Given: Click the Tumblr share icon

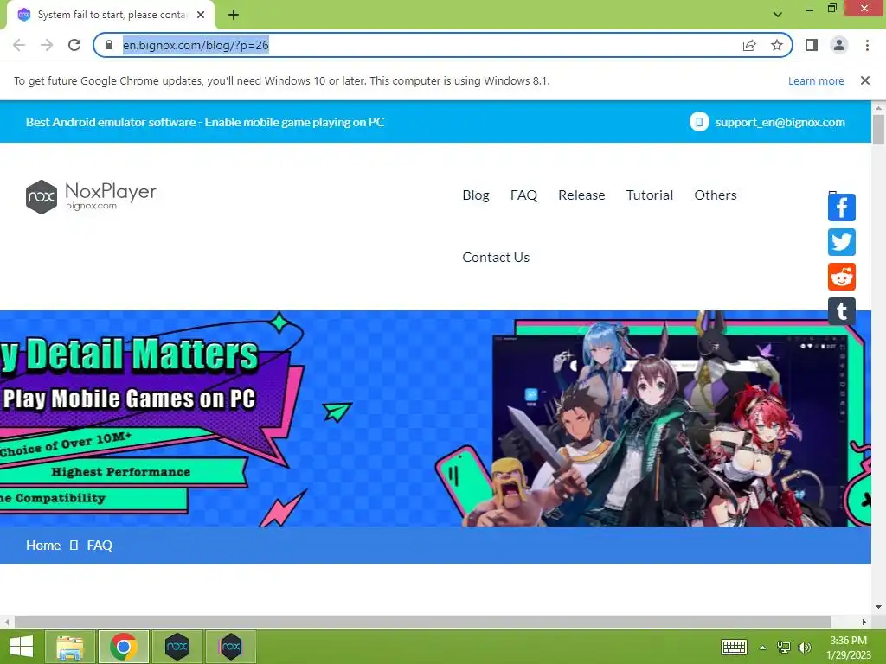Looking at the screenshot, I should 841,311.
